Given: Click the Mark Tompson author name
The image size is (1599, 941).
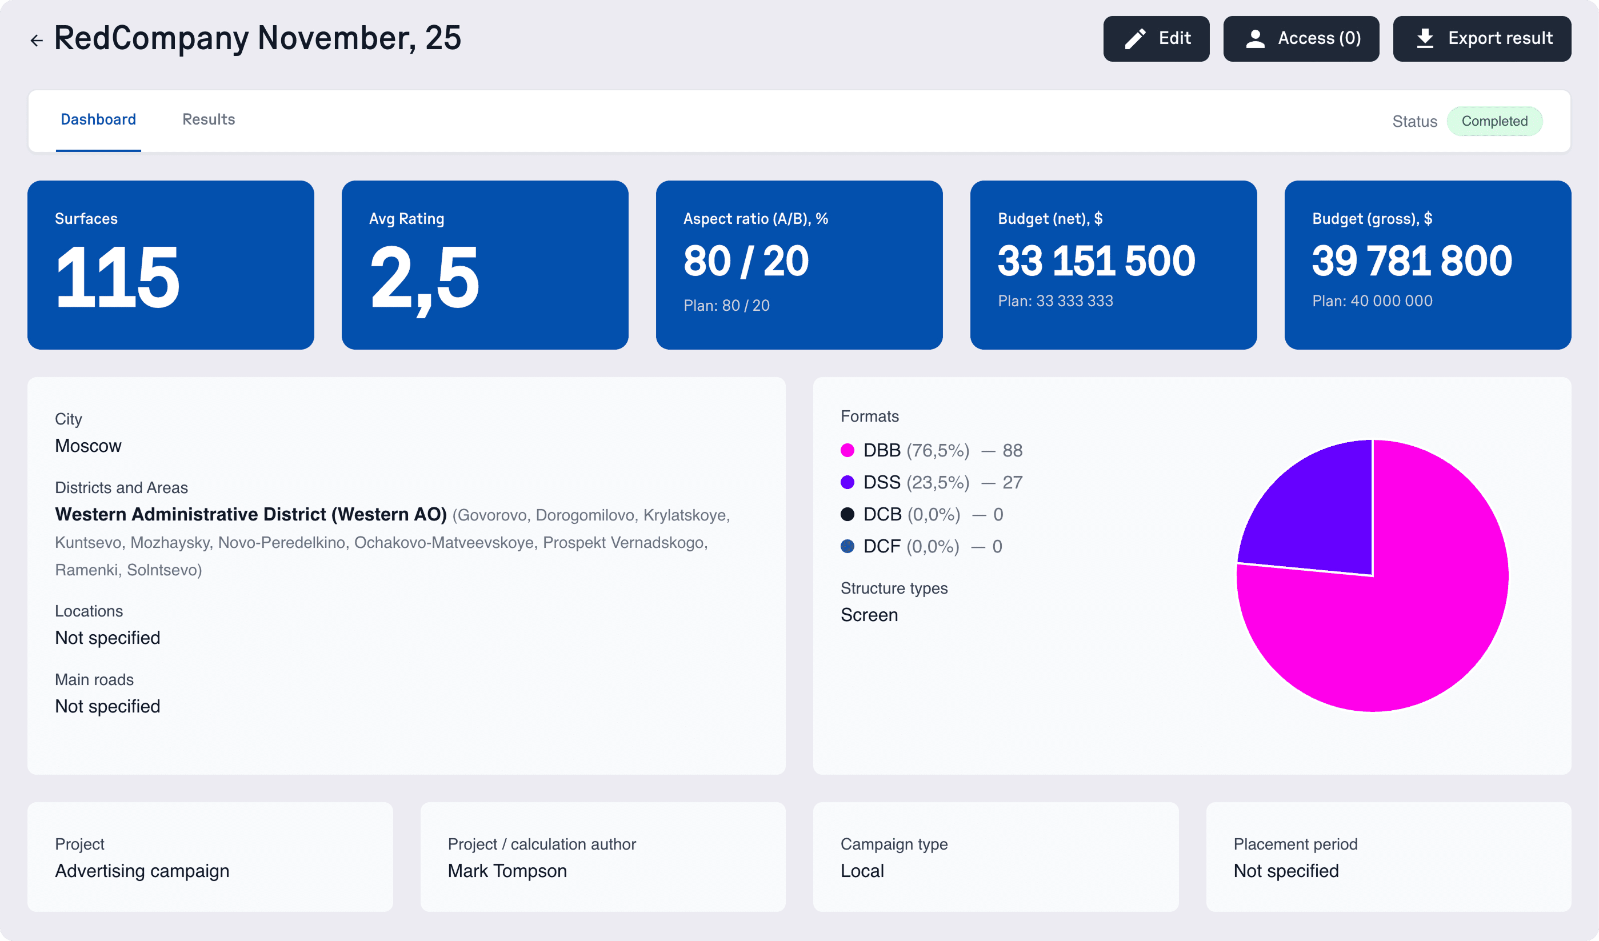Looking at the screenshot, I should [507, 871].
